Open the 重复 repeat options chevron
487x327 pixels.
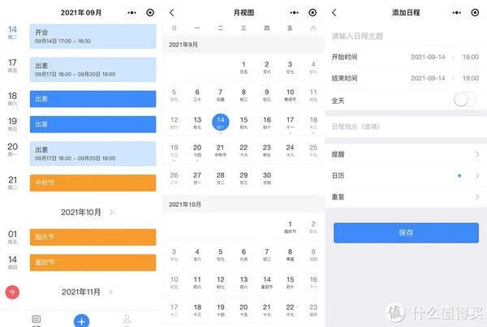pyautogui.click(x=477, y=197)
